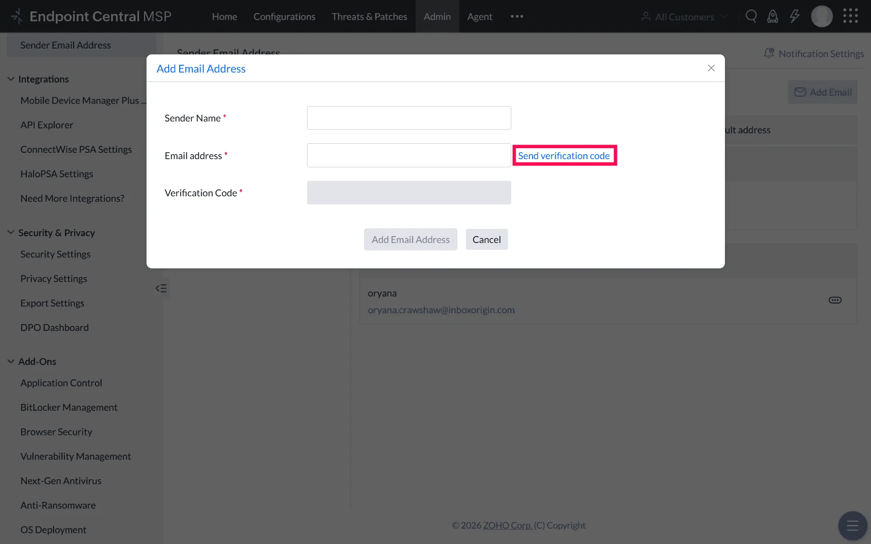871x544 pixels.
Task: Open the user profile avatar
Action: (822, 17)
